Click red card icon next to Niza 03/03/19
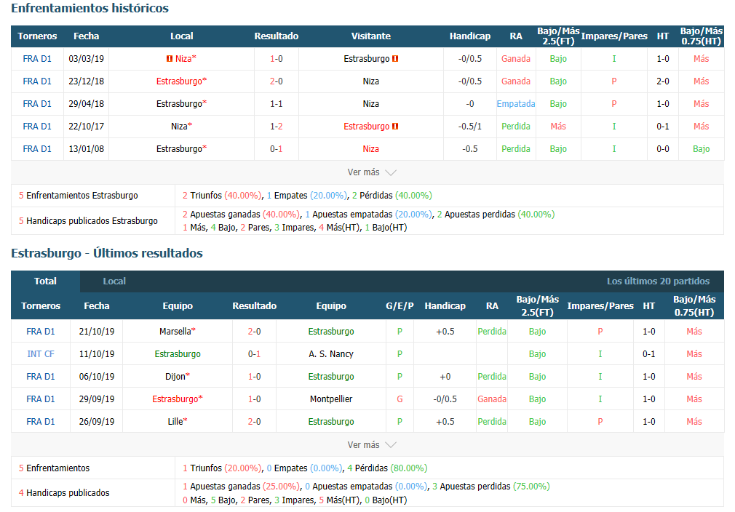Viewport: 735px width, 512px height. [x=170, y=59]
